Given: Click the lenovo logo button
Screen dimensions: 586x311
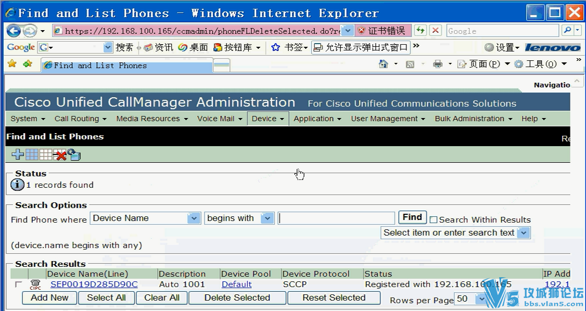Looking at the screenshot, I should tap(553, 47).
